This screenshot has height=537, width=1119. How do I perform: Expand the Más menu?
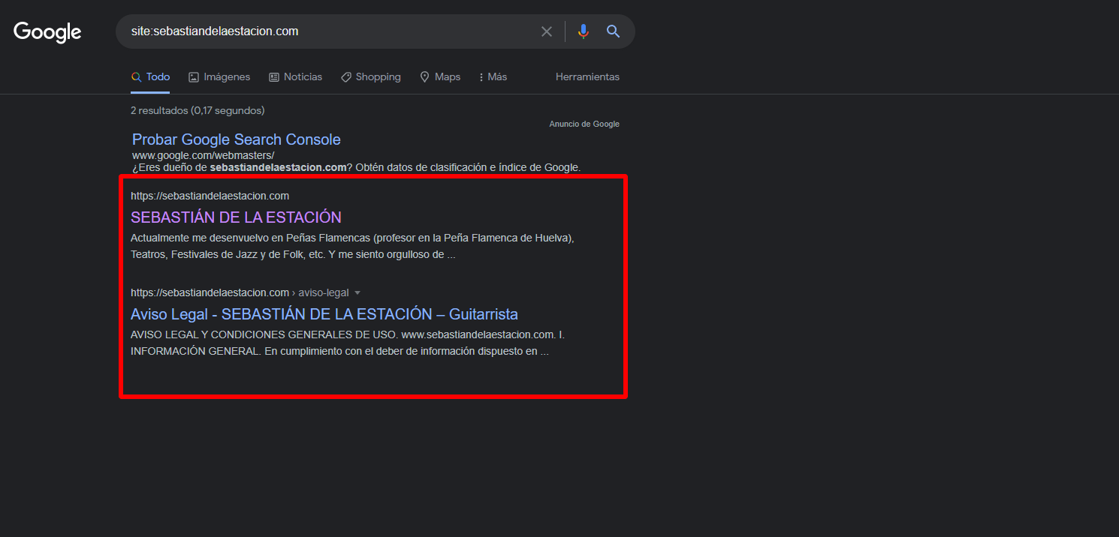coord(493,77)
